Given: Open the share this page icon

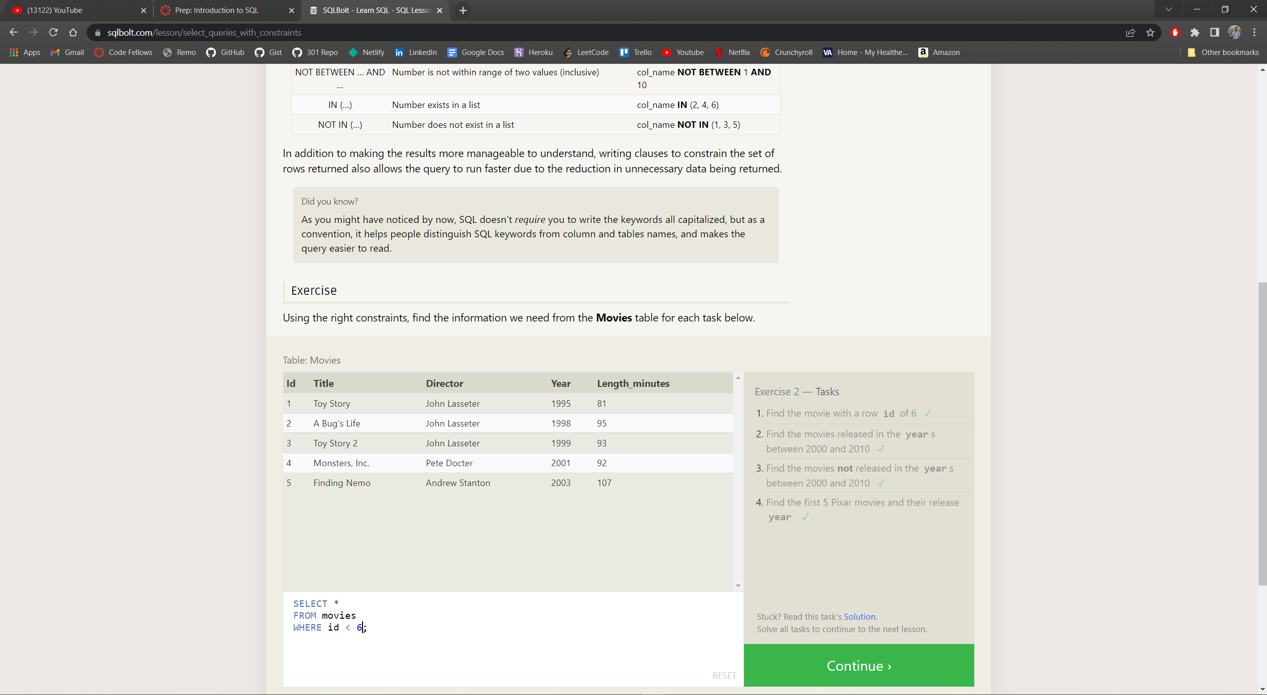Looking at the screenshot, I should (x=1130, y=33).
